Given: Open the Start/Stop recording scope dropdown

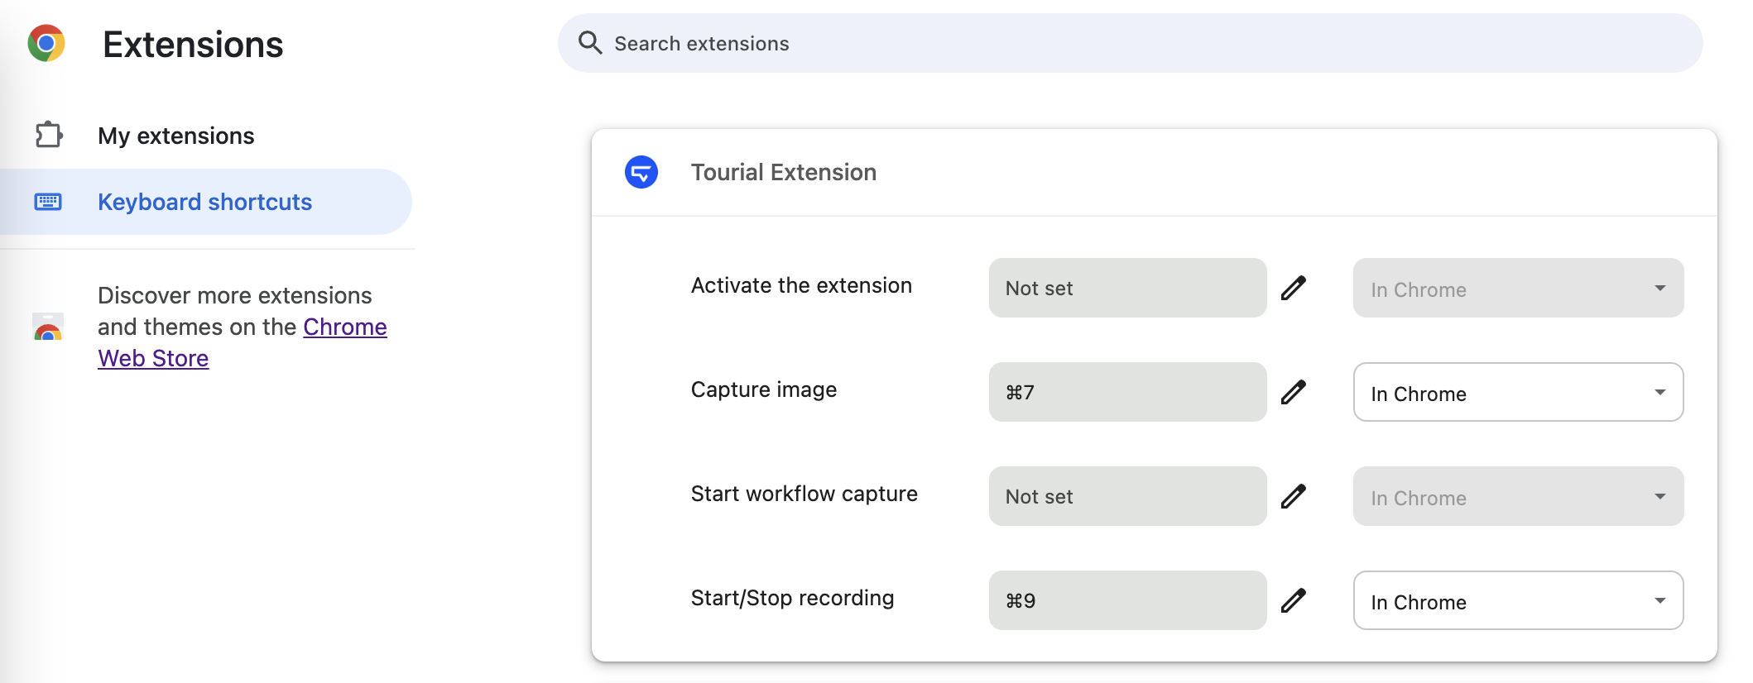Looking at the screenshot, I should coord(1517,600).
